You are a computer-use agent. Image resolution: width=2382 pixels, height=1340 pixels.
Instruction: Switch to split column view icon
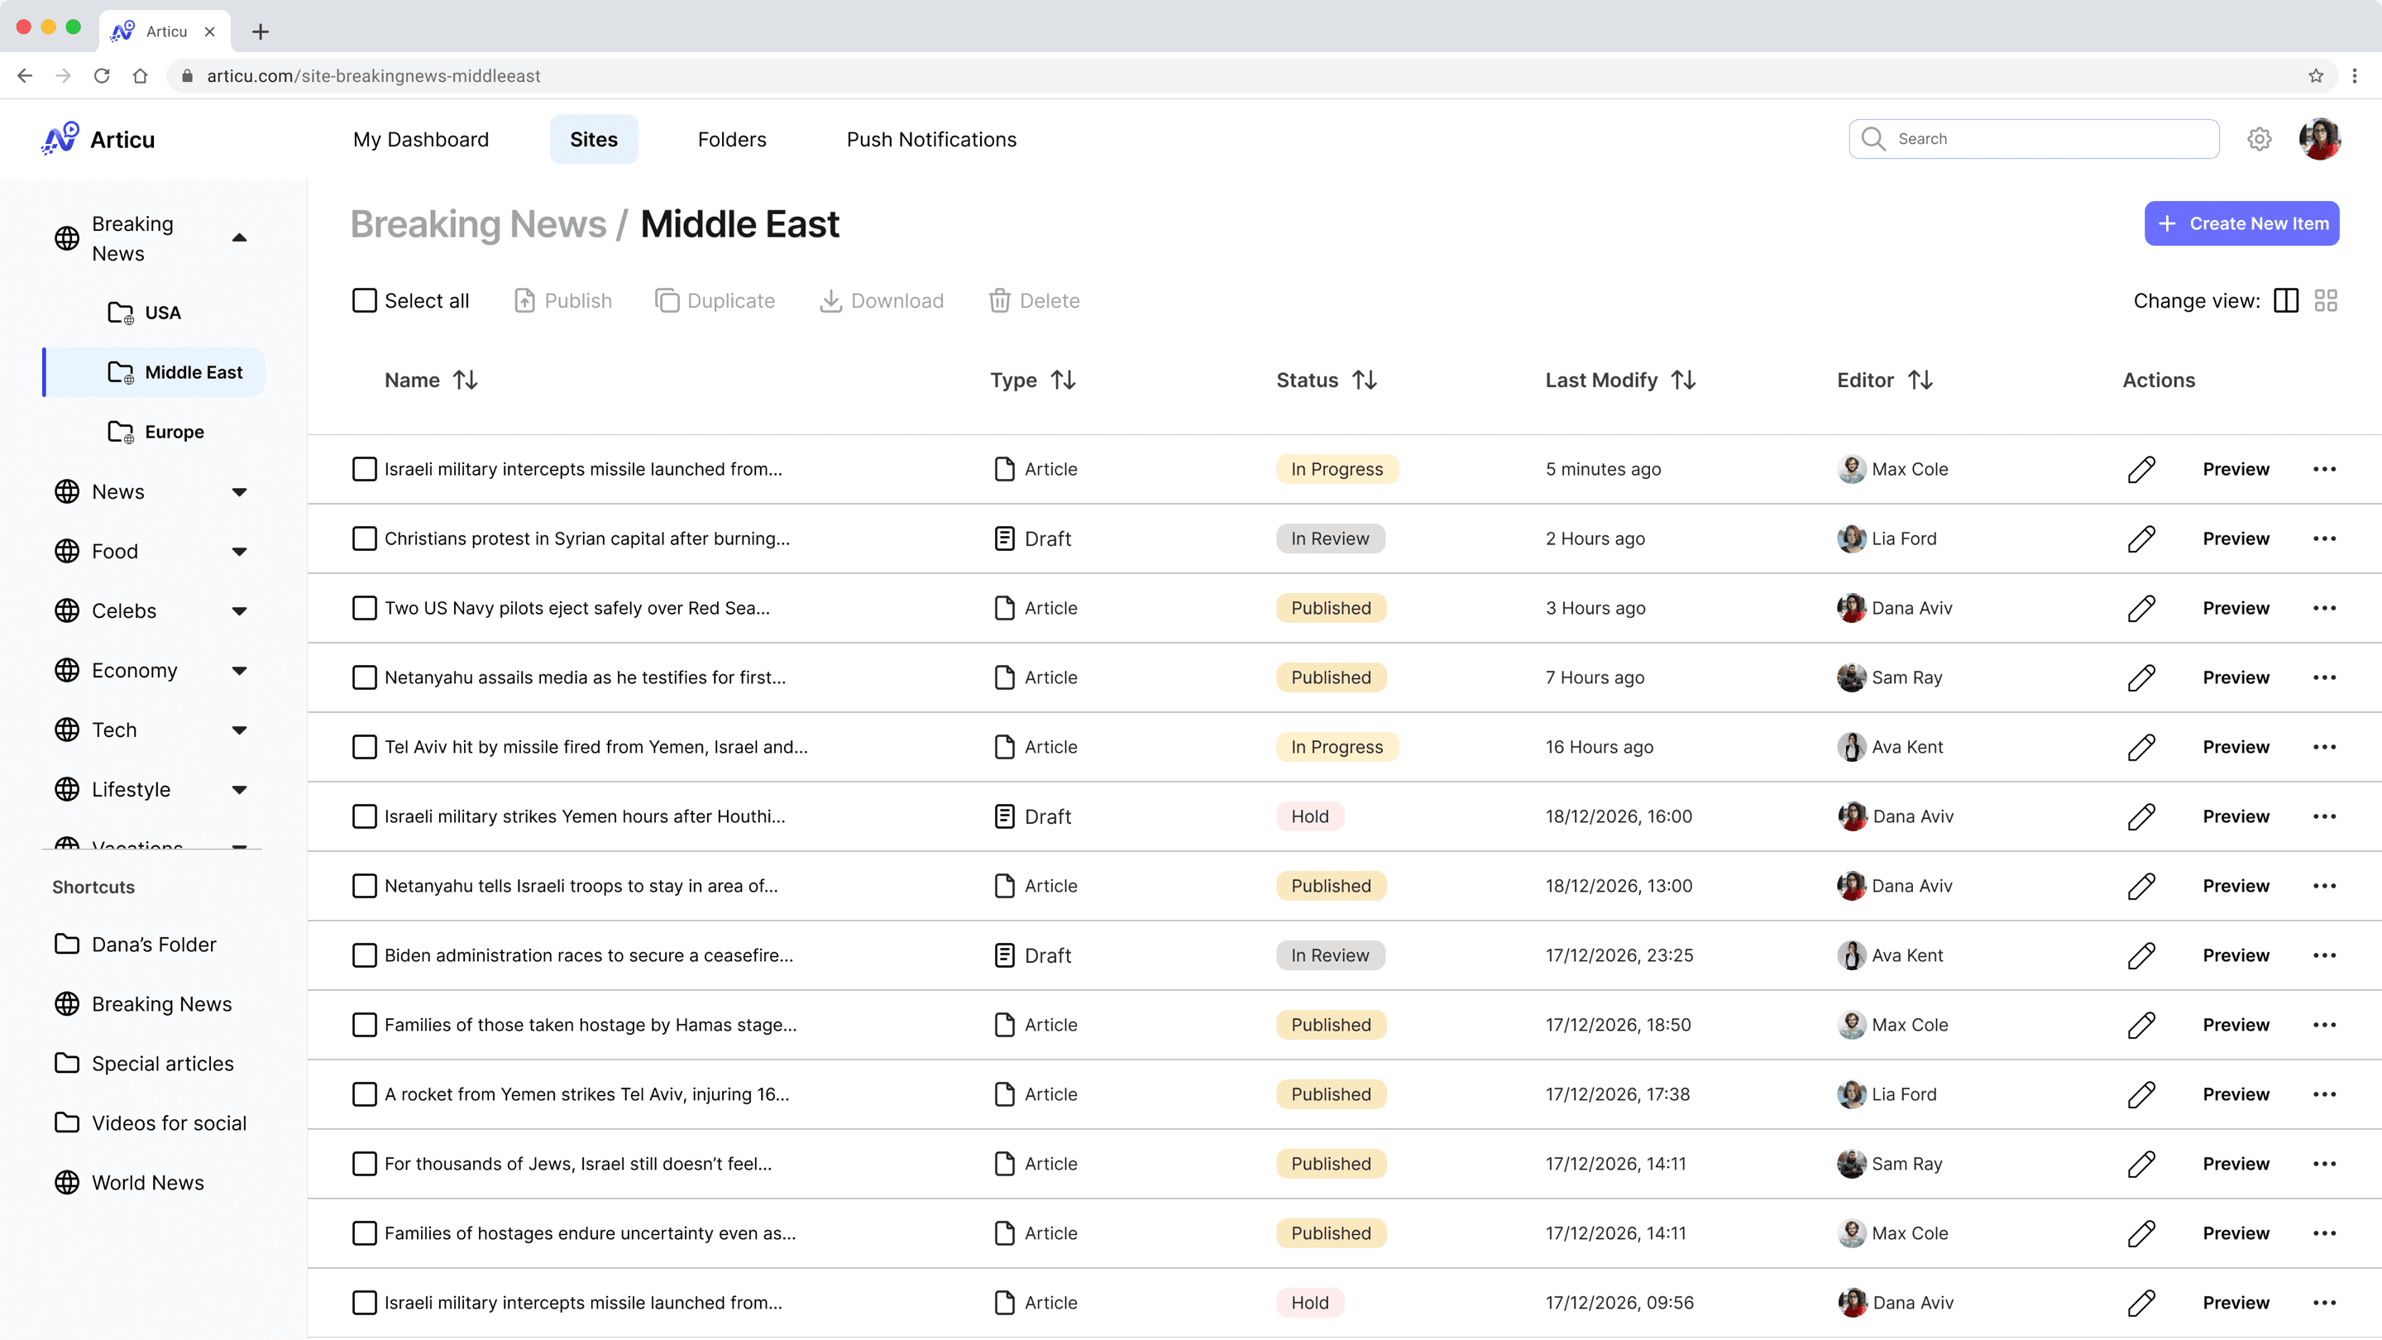pos(2285,300)
